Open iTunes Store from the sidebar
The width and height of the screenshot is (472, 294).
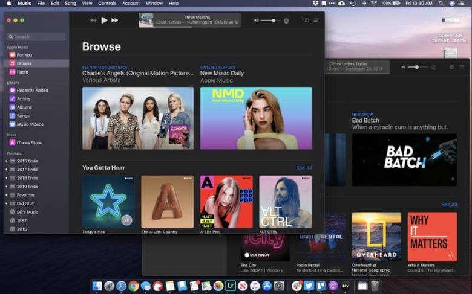[x=29, y=142]
